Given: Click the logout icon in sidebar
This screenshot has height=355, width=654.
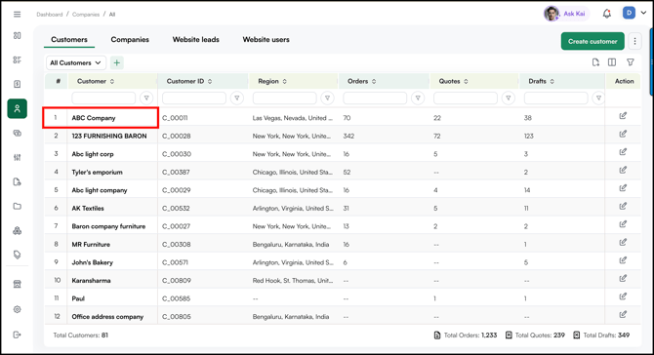Looking at the screenshot, I should (18, 335).
